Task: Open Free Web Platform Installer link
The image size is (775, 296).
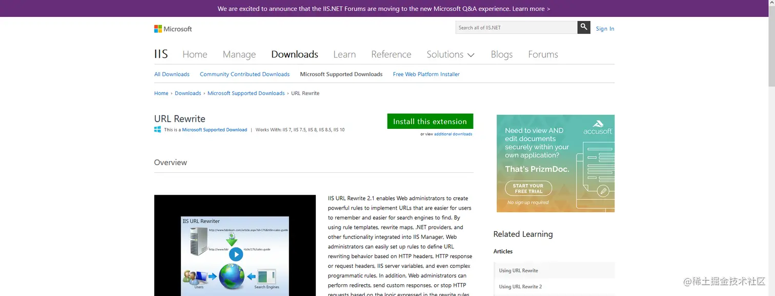Action: point(426,74)
